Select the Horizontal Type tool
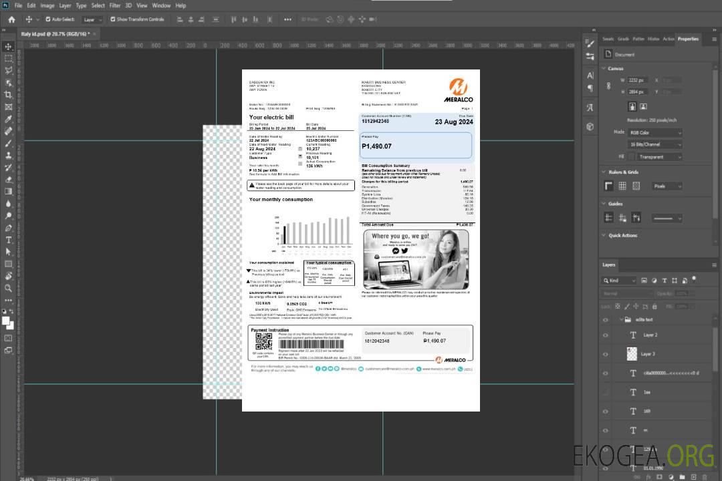722x481 pixels. [x=8, y=240]
